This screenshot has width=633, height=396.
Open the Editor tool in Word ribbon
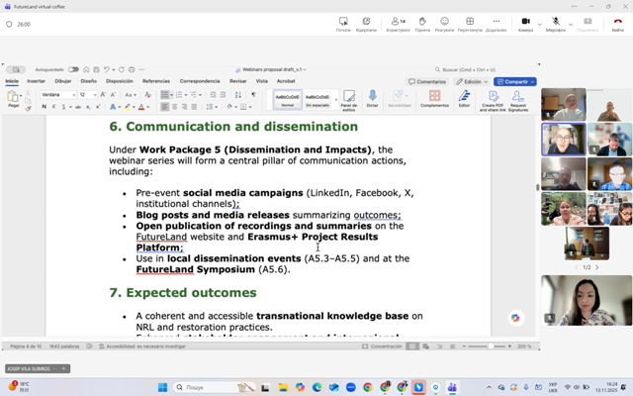pos(464,97)
